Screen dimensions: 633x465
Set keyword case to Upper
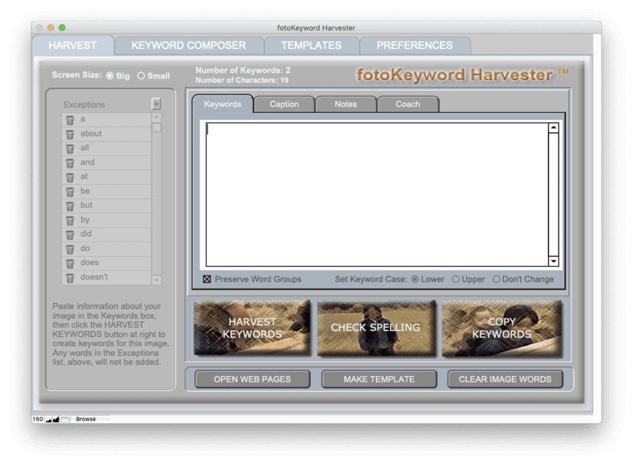456,279
